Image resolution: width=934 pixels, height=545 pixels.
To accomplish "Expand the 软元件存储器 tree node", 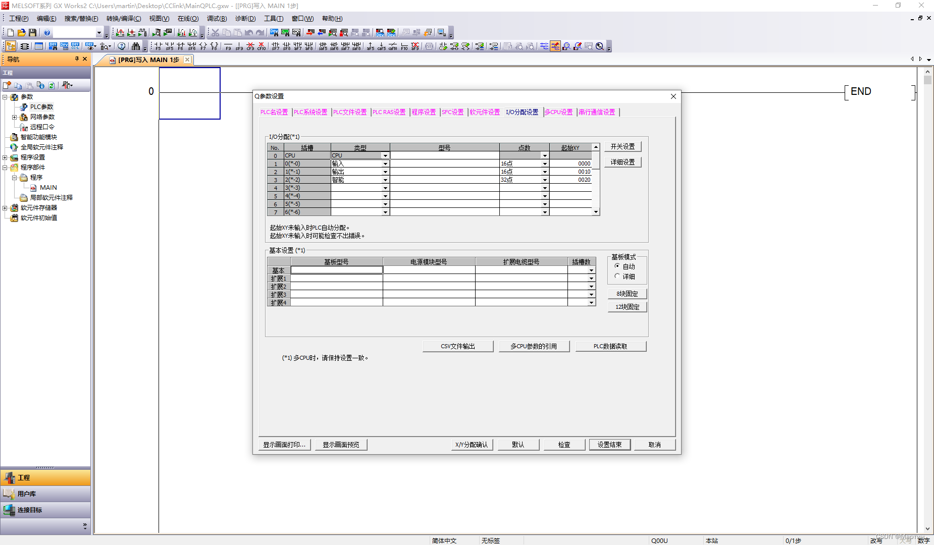I will pos(5,208).
